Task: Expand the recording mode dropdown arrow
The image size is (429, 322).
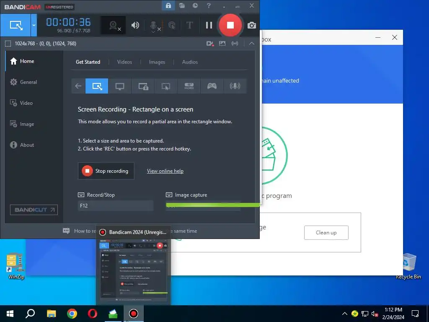Action: point(34,26)
